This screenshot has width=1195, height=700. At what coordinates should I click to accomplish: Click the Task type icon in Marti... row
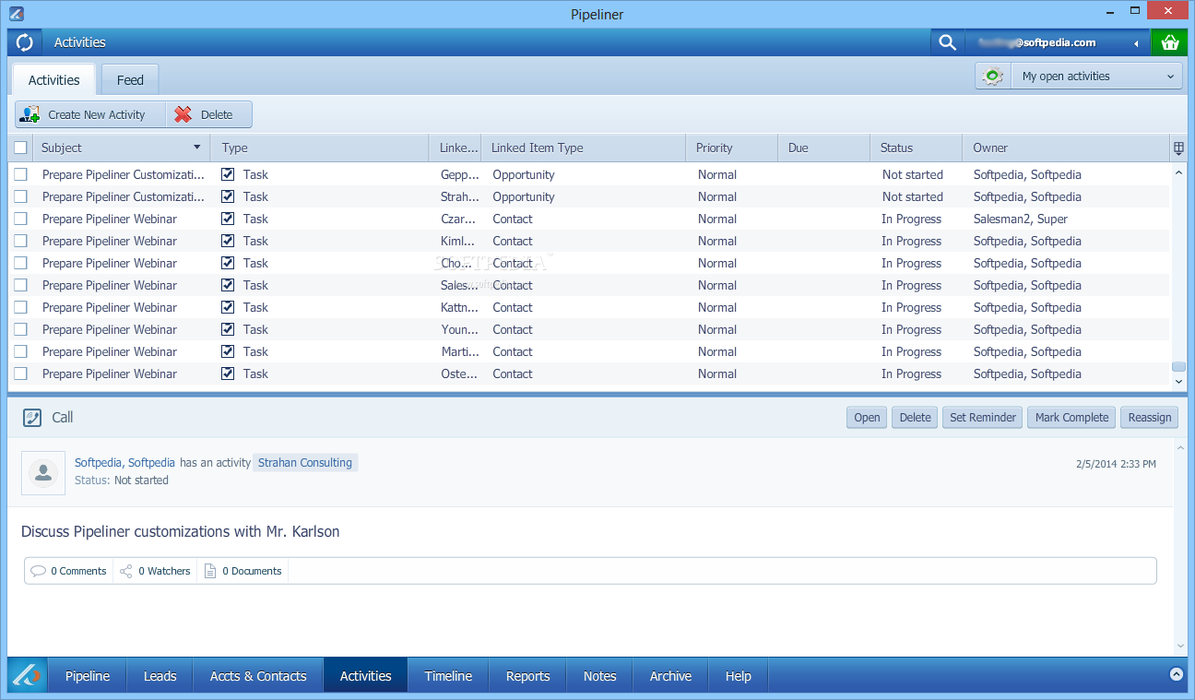pyautogui.click(x=228, y=351)
